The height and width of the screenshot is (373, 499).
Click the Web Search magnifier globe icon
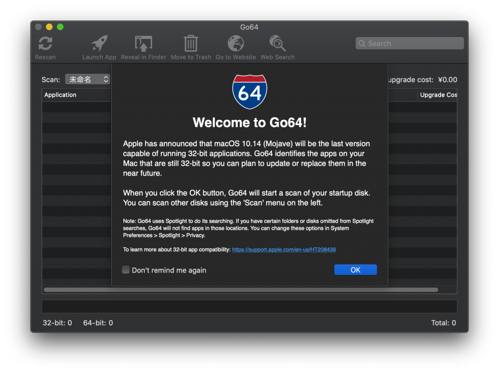277,44
